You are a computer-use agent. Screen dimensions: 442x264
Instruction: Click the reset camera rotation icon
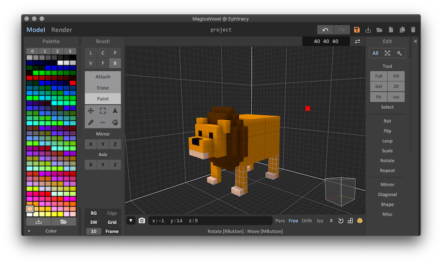pyautogui.click(x=341, y=221)
